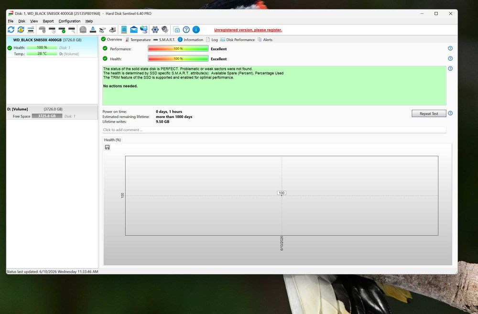Switch to the Log tab
Screen dimensions: 478x314
(212, 40)
